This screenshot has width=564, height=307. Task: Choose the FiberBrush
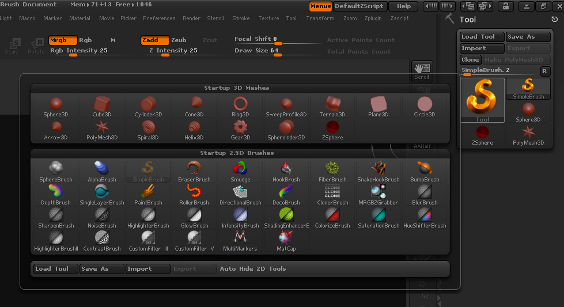(x=332, y=172)
